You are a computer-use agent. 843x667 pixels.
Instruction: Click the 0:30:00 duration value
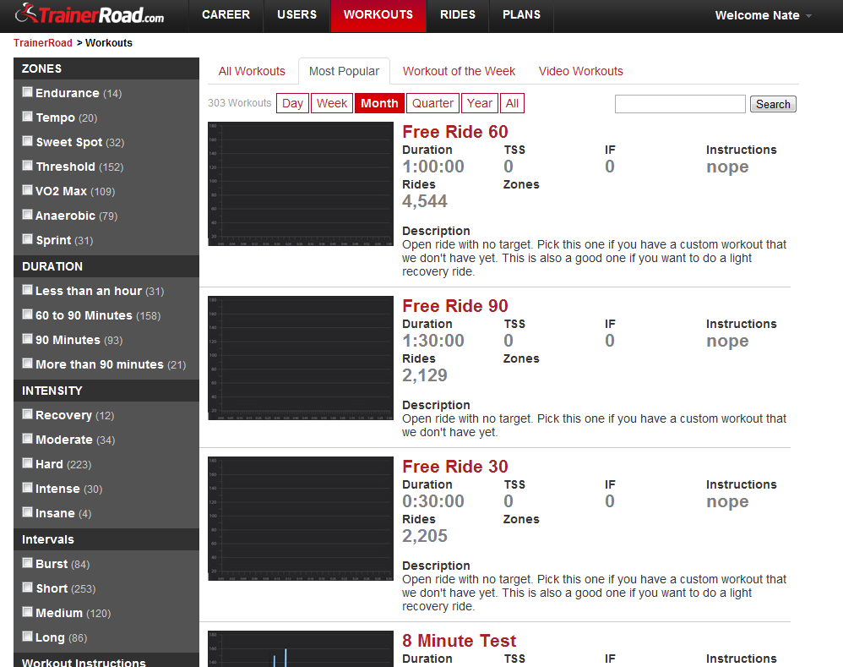[x=433, y=501]
